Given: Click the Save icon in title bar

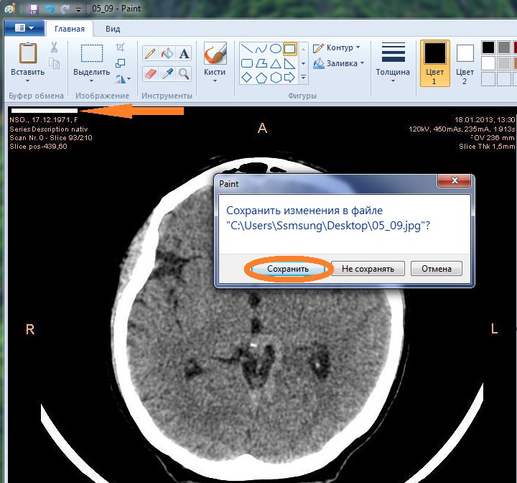Looking at the screenshot, I should point(33,9).
